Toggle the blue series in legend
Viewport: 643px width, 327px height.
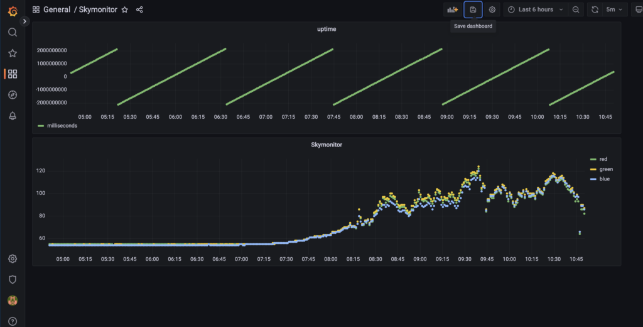[604, 179]
